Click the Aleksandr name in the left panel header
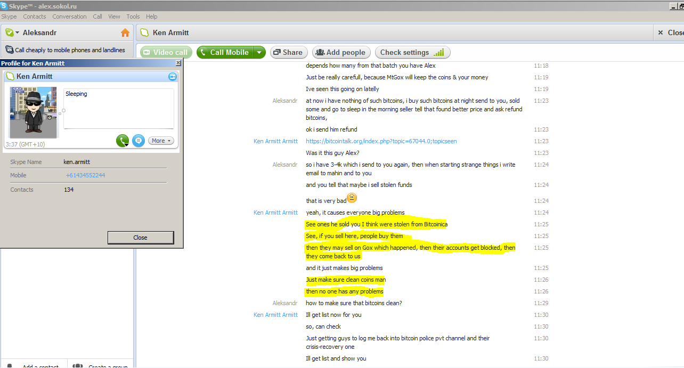 [x=39, y=32]
